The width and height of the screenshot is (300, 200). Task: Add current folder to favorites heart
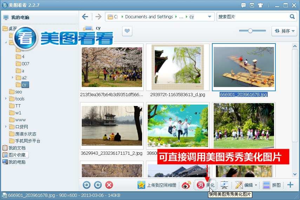[127, 31]
